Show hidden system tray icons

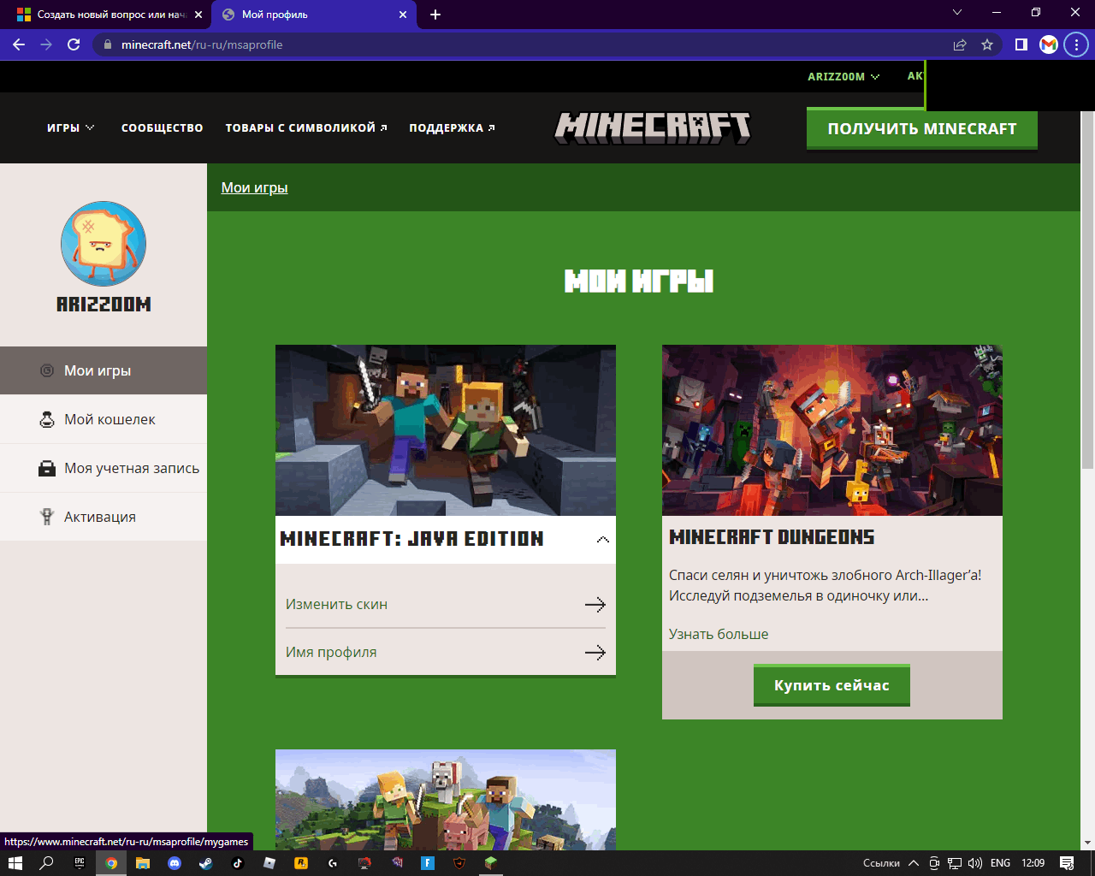(913, 863)
